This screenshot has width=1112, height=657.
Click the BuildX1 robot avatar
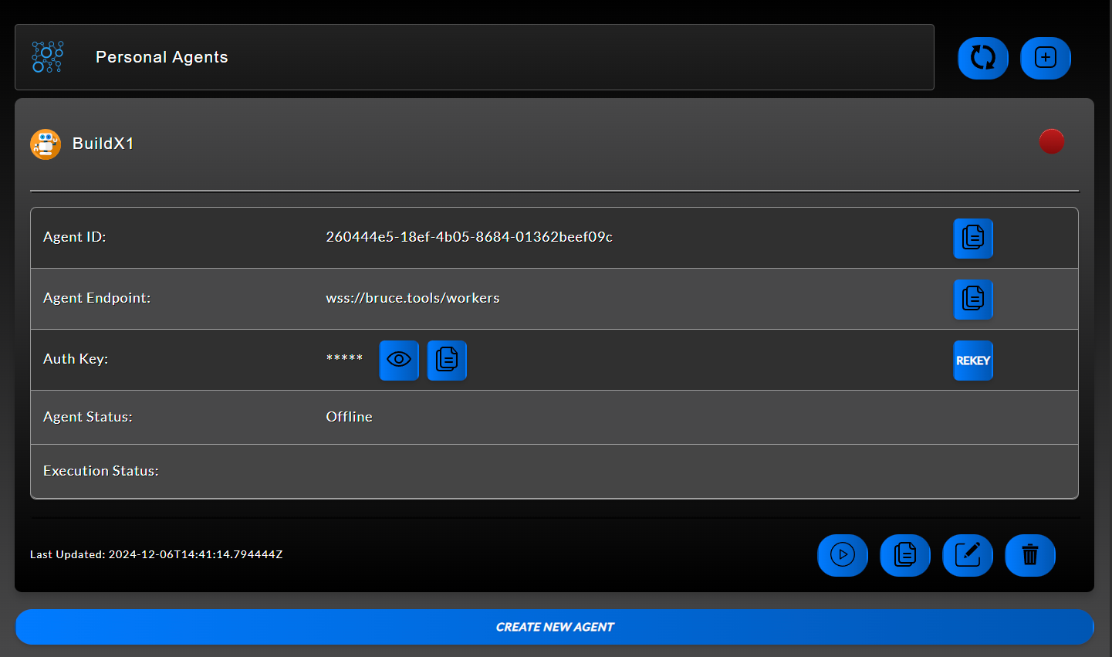45,144
